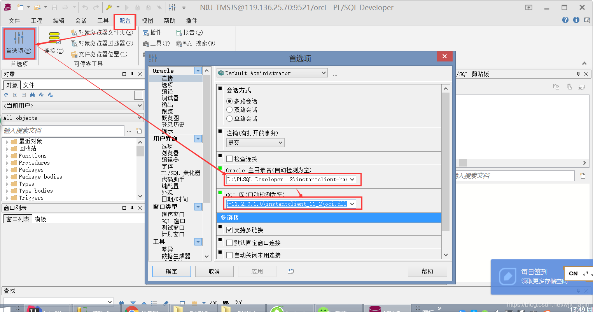
Task: Click the ellipsis button beside Default Administrator
Action: tap(335, 74)
